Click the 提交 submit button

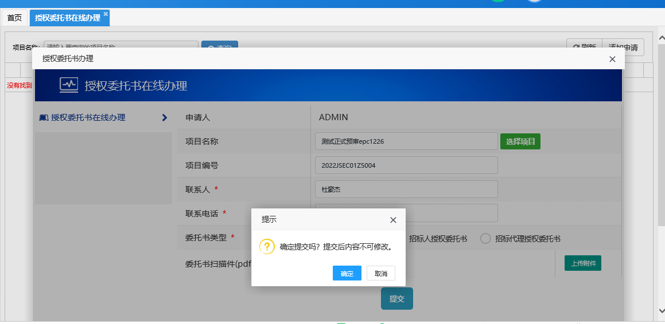pyautogui.click(x=396, y=299)
